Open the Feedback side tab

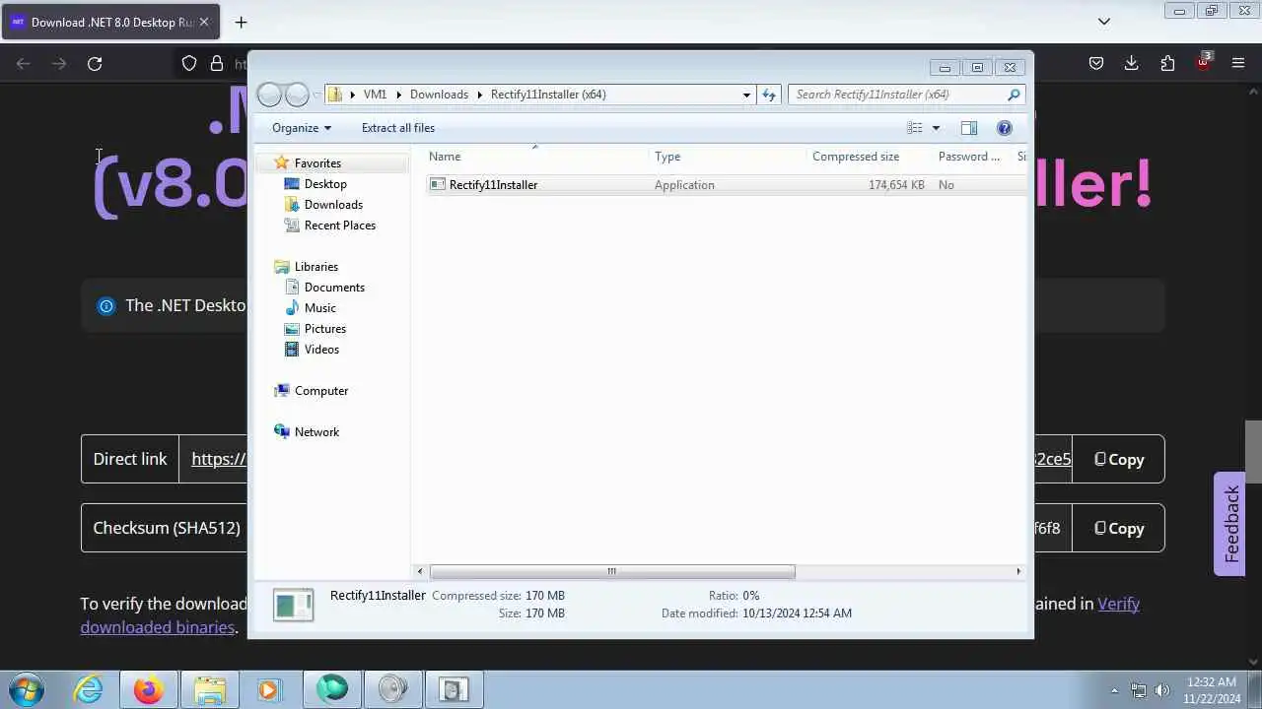(x=1230, y=524)
